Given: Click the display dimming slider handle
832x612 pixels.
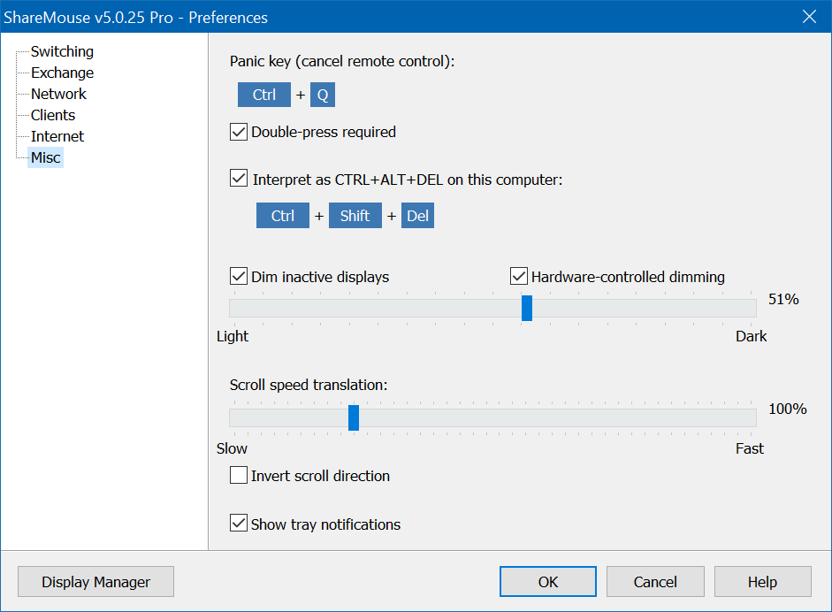Looking at the screenshot, I should [527, 308].
